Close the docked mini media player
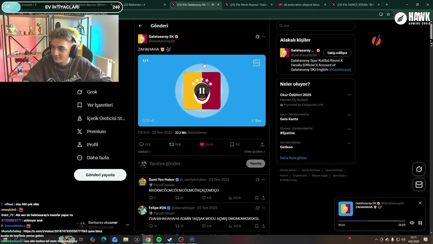The width and height of the screenshot is (433, 244). click(x=420, y=203)
